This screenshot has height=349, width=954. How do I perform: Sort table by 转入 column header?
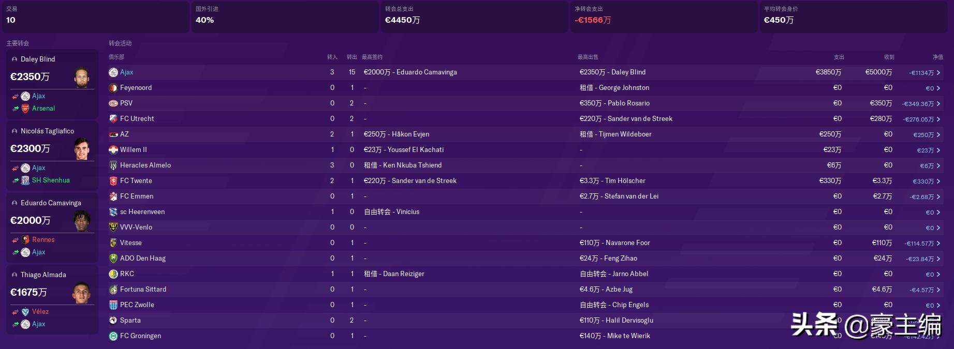pos(332,57)
